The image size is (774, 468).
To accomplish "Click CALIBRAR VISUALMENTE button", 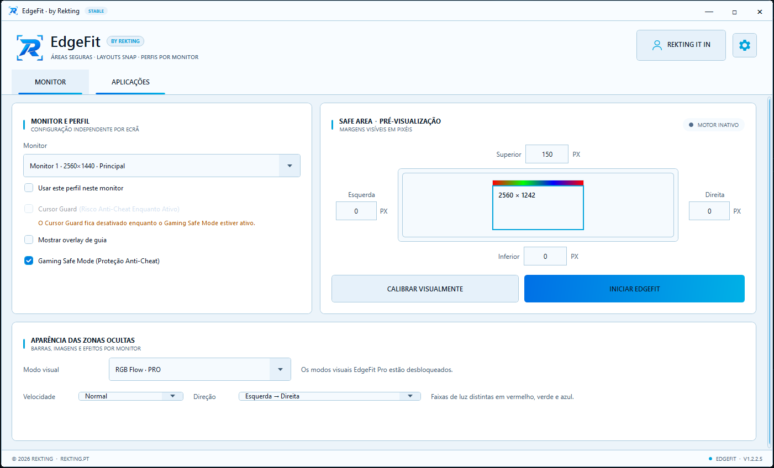I will tap(425, 289).
